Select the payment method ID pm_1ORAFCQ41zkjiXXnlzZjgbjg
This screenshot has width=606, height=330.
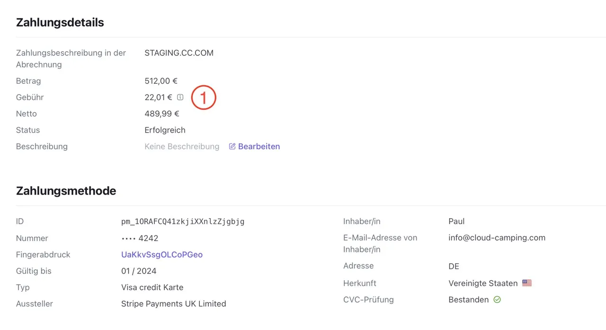tap(183, 222)
